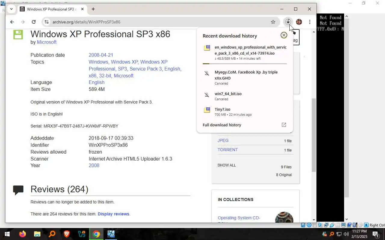Click the Tiny7.iso download entry

pos(245,112)
